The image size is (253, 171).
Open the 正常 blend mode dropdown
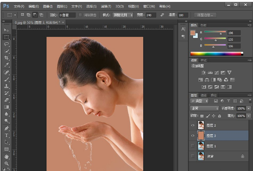[205, 109]
